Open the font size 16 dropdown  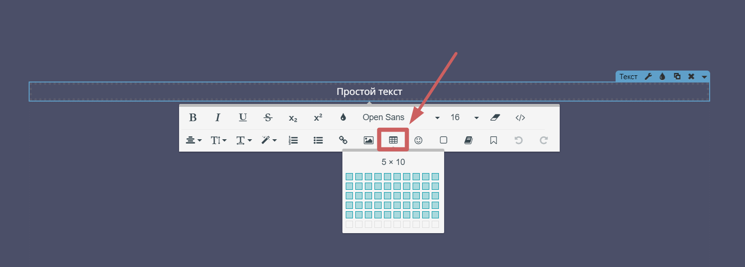(464, 118)
